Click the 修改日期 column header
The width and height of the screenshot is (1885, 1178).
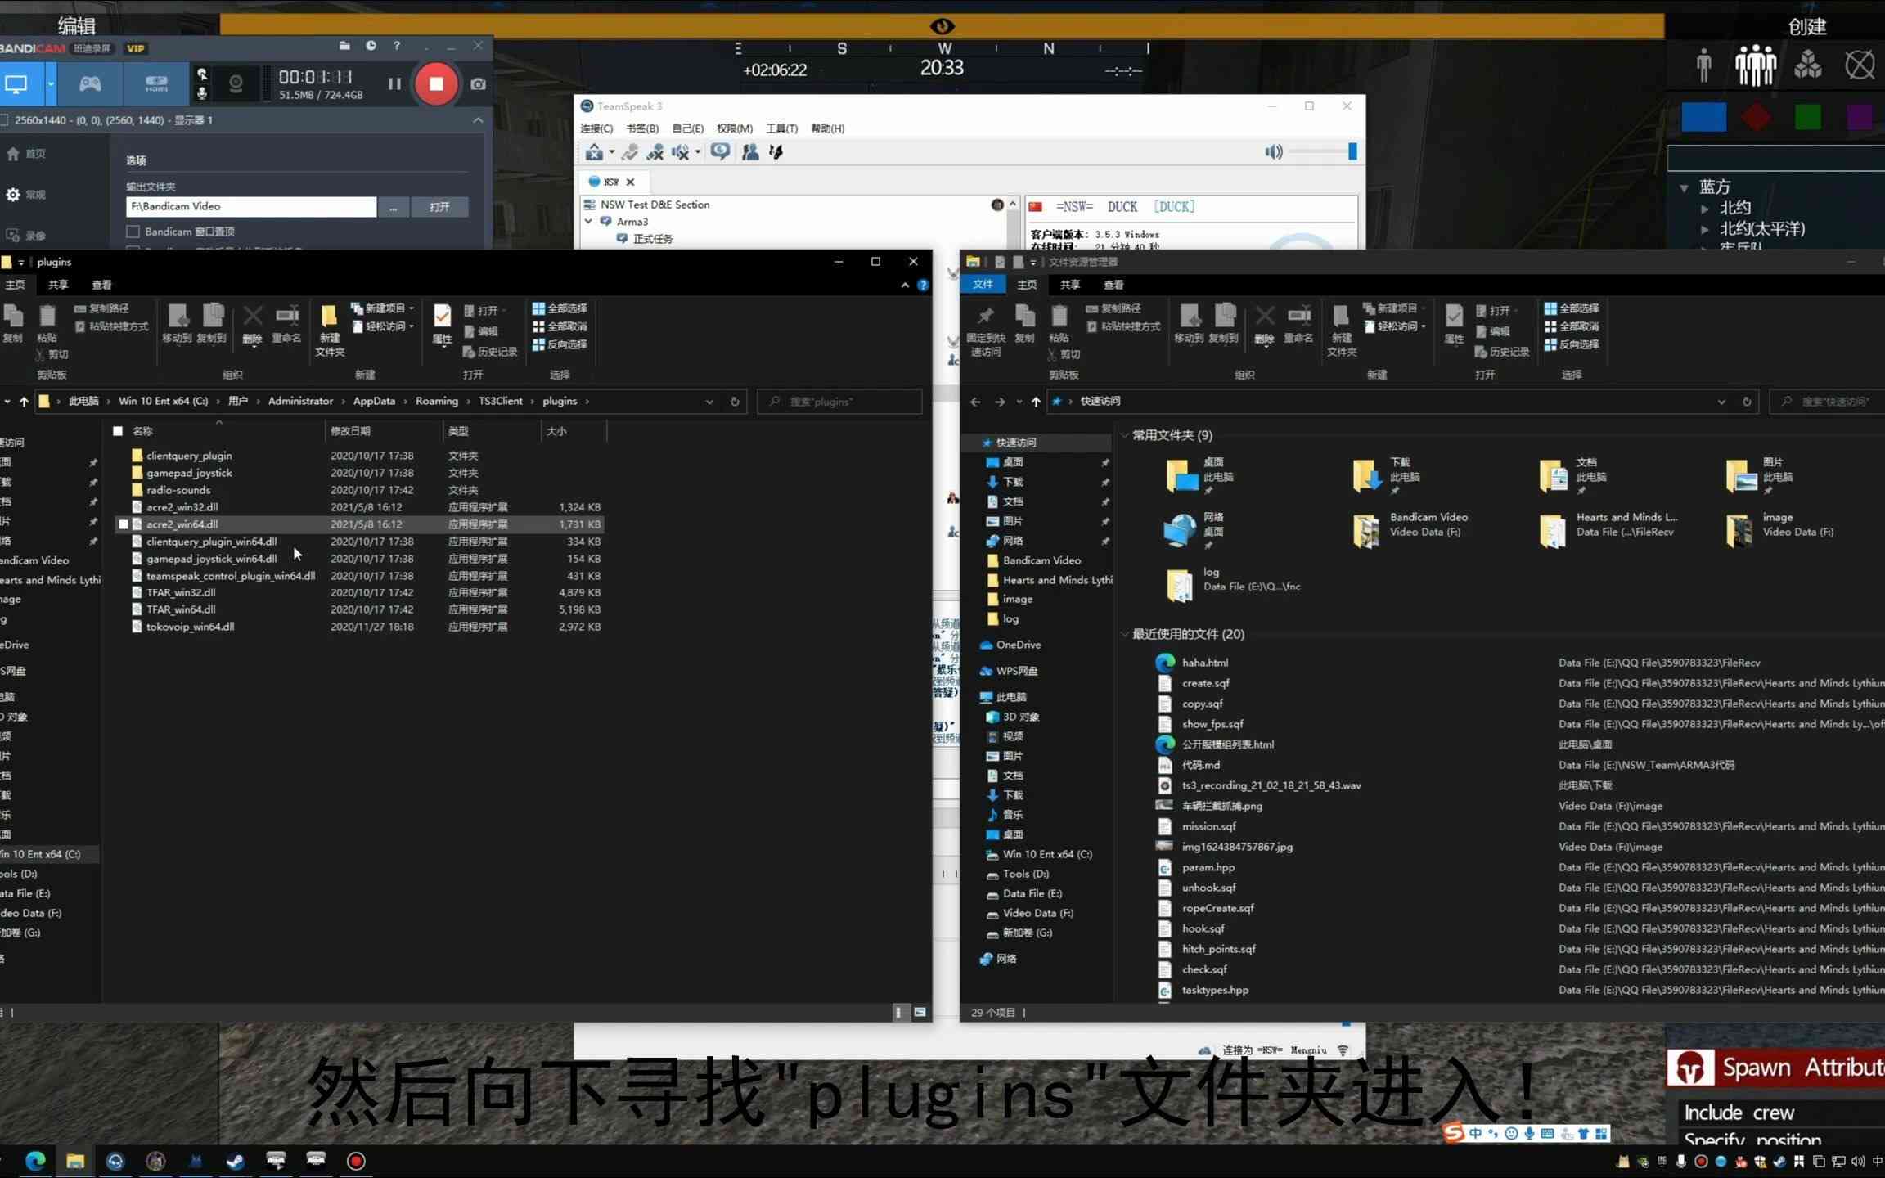(x=350, y=431)
